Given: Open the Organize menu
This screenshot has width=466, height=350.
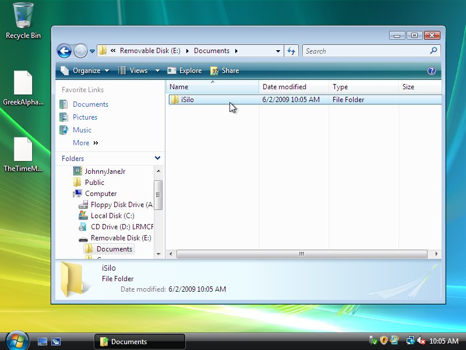Looking at the screenshot, I should (x=85, y=71).
